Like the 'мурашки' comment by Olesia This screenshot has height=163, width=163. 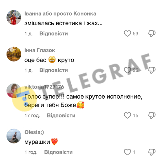pyautogui.click(x=128, y=152)
